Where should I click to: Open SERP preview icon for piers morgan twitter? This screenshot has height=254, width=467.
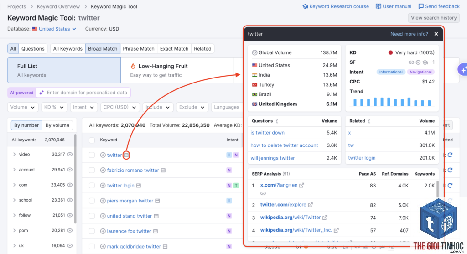pyautogui.click(x=157, y=201)
